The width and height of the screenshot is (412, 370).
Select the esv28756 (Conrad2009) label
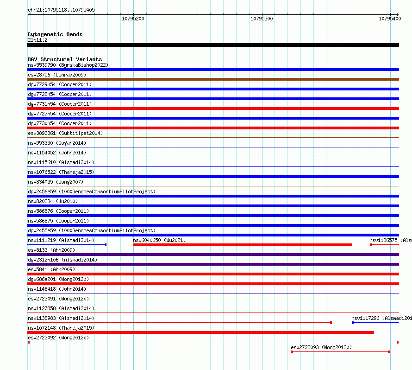[x=57, y=75]
